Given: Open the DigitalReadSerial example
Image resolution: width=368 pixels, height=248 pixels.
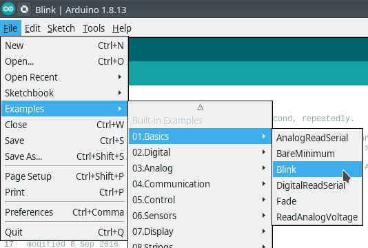Looking at the screenshot, I should (317, 185).
